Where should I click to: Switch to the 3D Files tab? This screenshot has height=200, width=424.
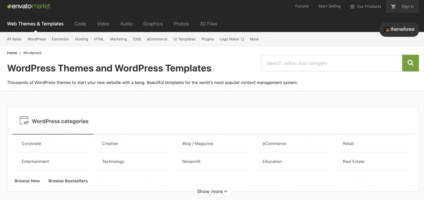208,24
